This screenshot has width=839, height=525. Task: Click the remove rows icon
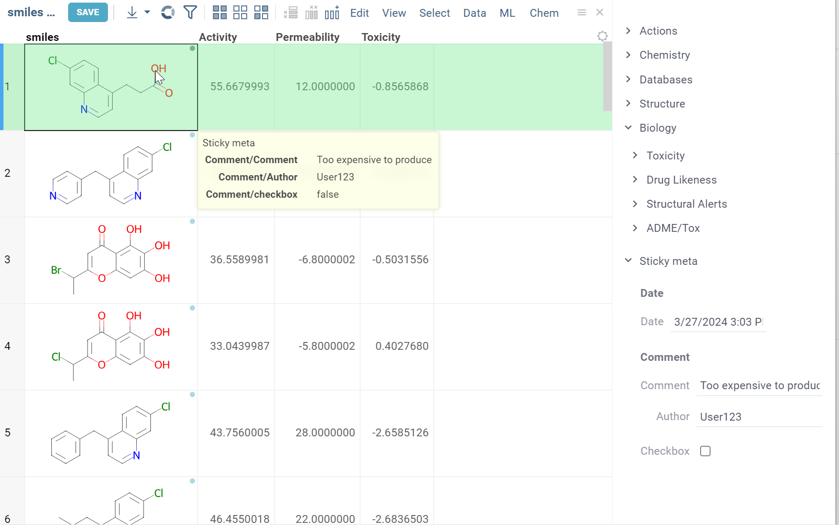point(291,13)
